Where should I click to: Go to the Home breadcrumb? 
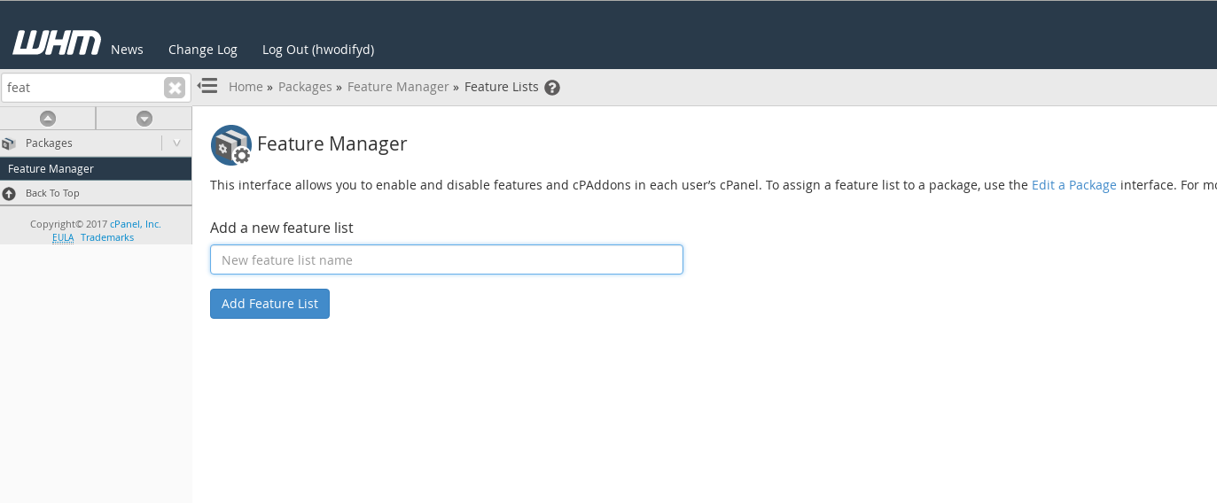(x=246, y=87)
